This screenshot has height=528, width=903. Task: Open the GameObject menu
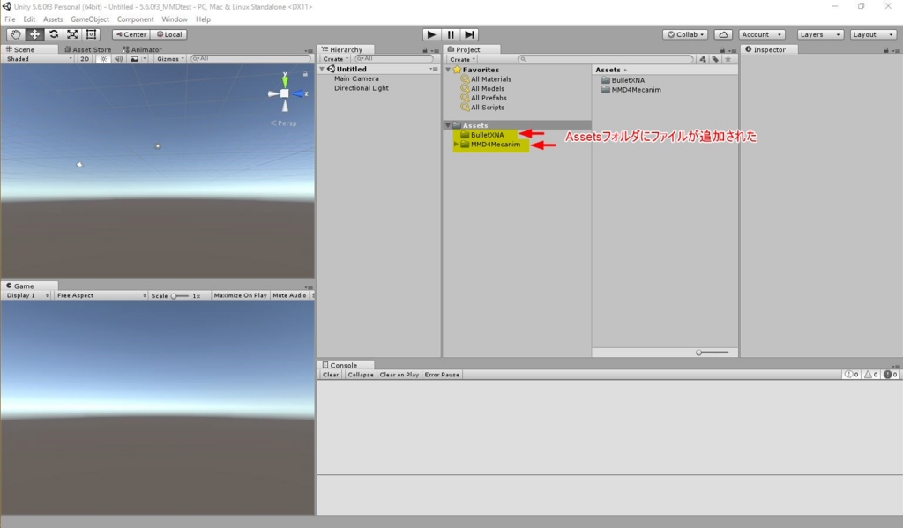point(90,19)
